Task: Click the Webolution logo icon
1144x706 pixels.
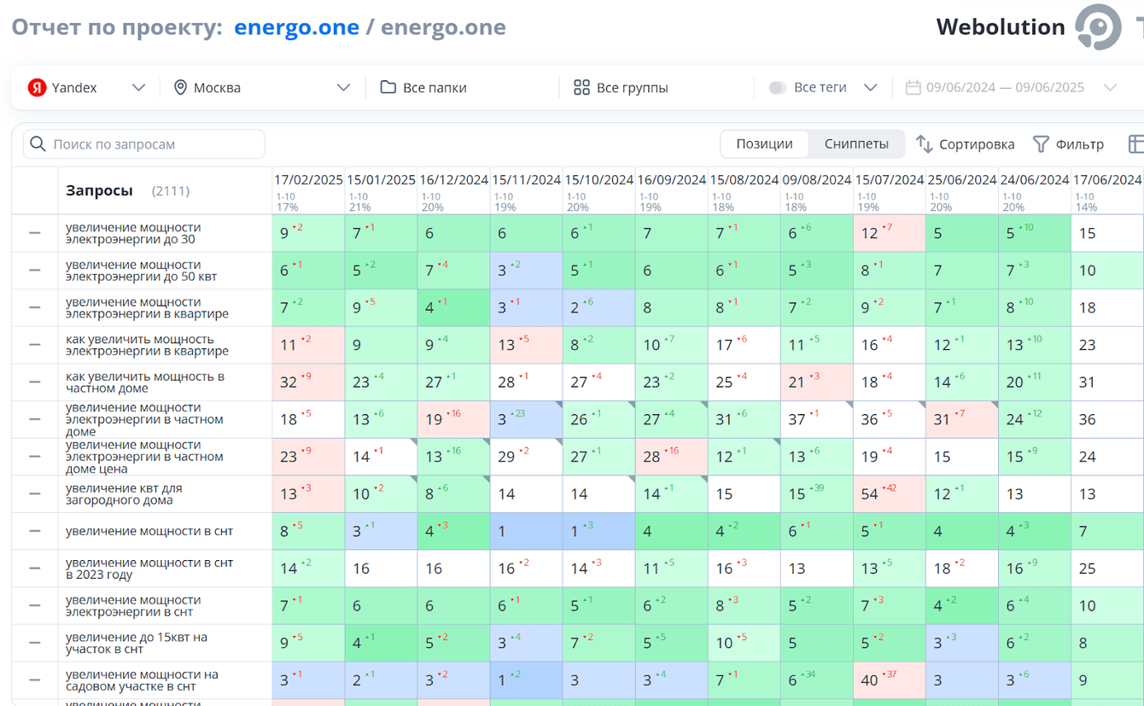Action: (1098, 27)
